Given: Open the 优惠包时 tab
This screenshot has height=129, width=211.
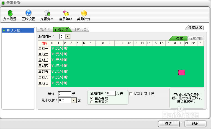Looking at the screenshot, I should (196, 38).
